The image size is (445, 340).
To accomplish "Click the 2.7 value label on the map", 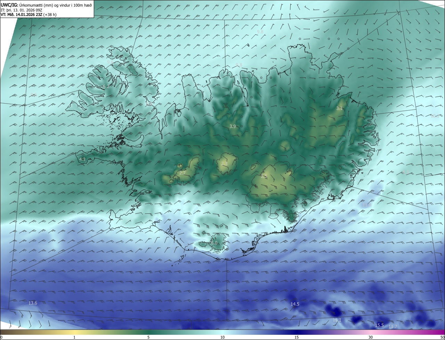I will pos(183,173).
